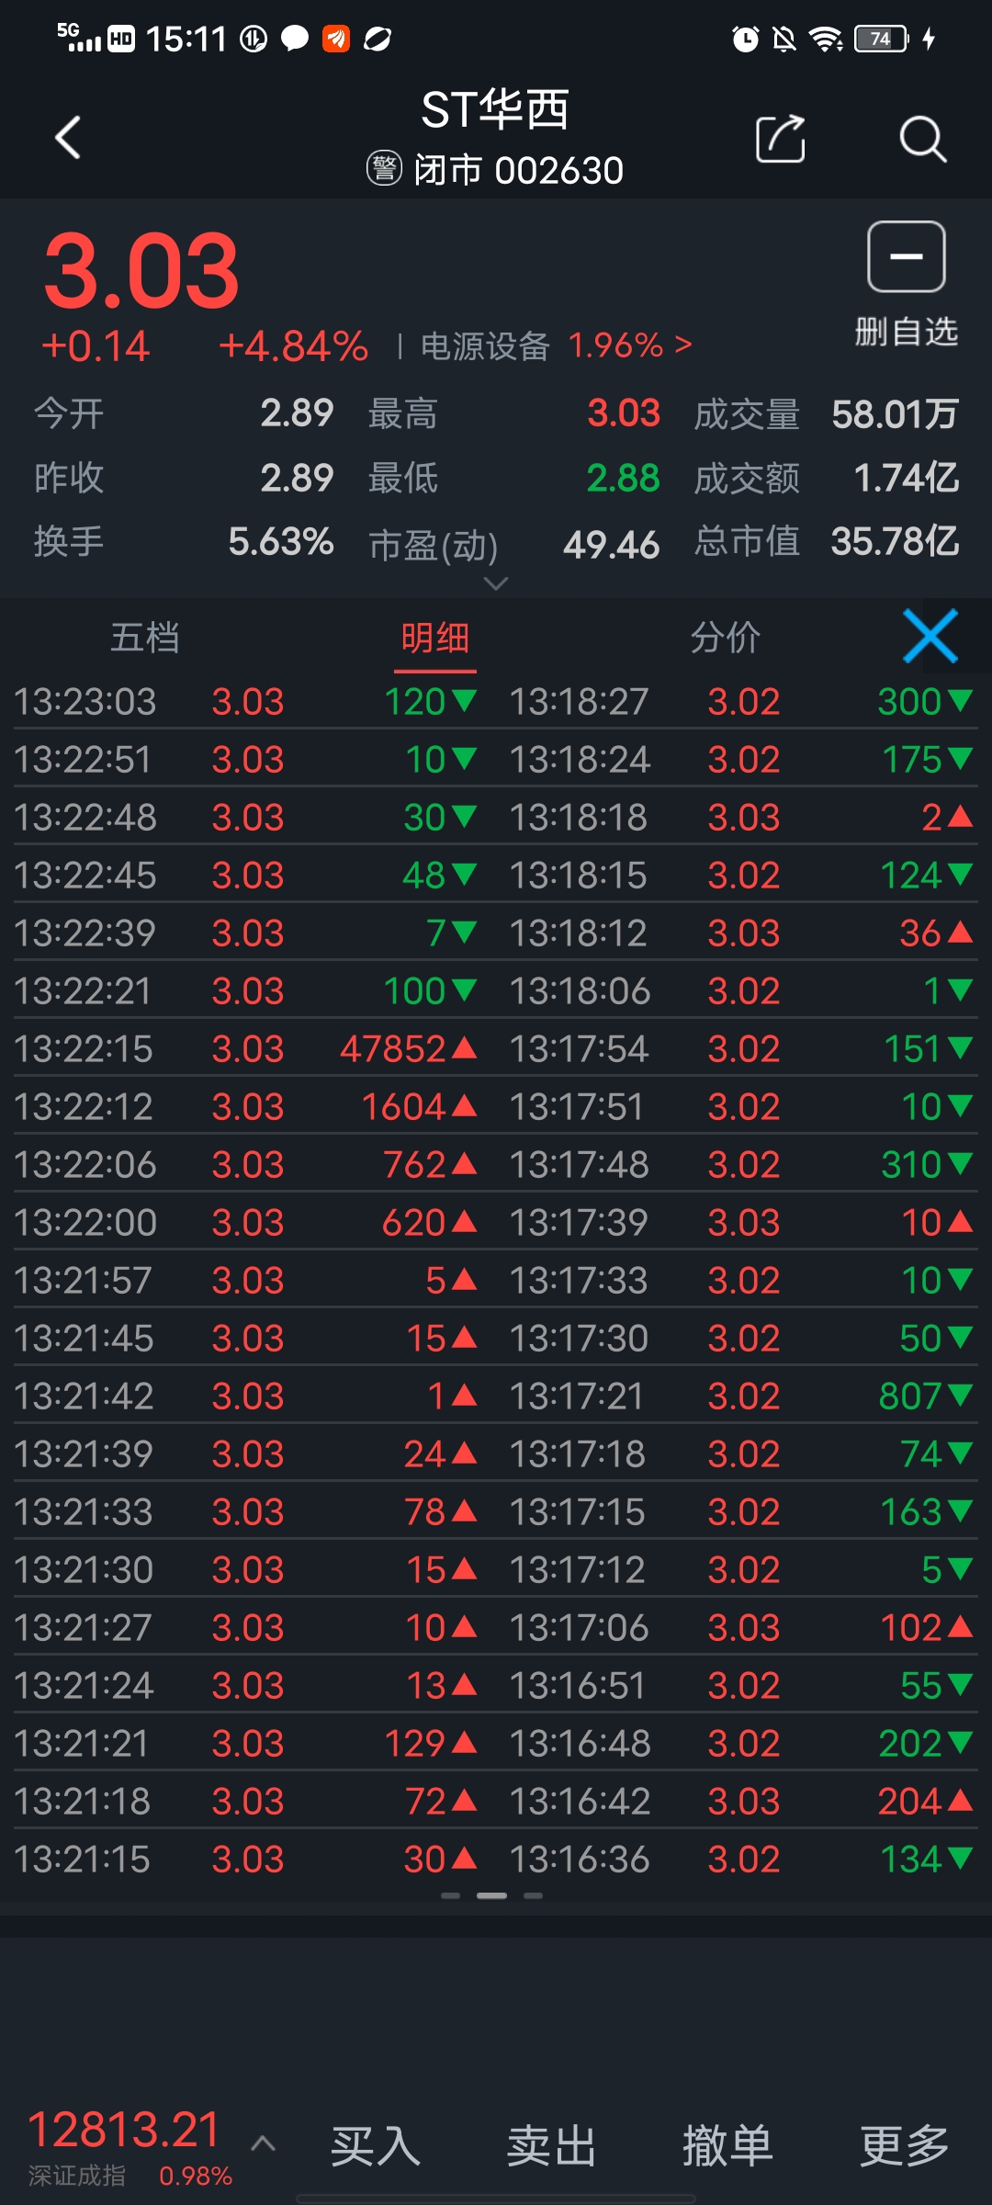Select trade row with volume 1604

(x=246, y=1106)
